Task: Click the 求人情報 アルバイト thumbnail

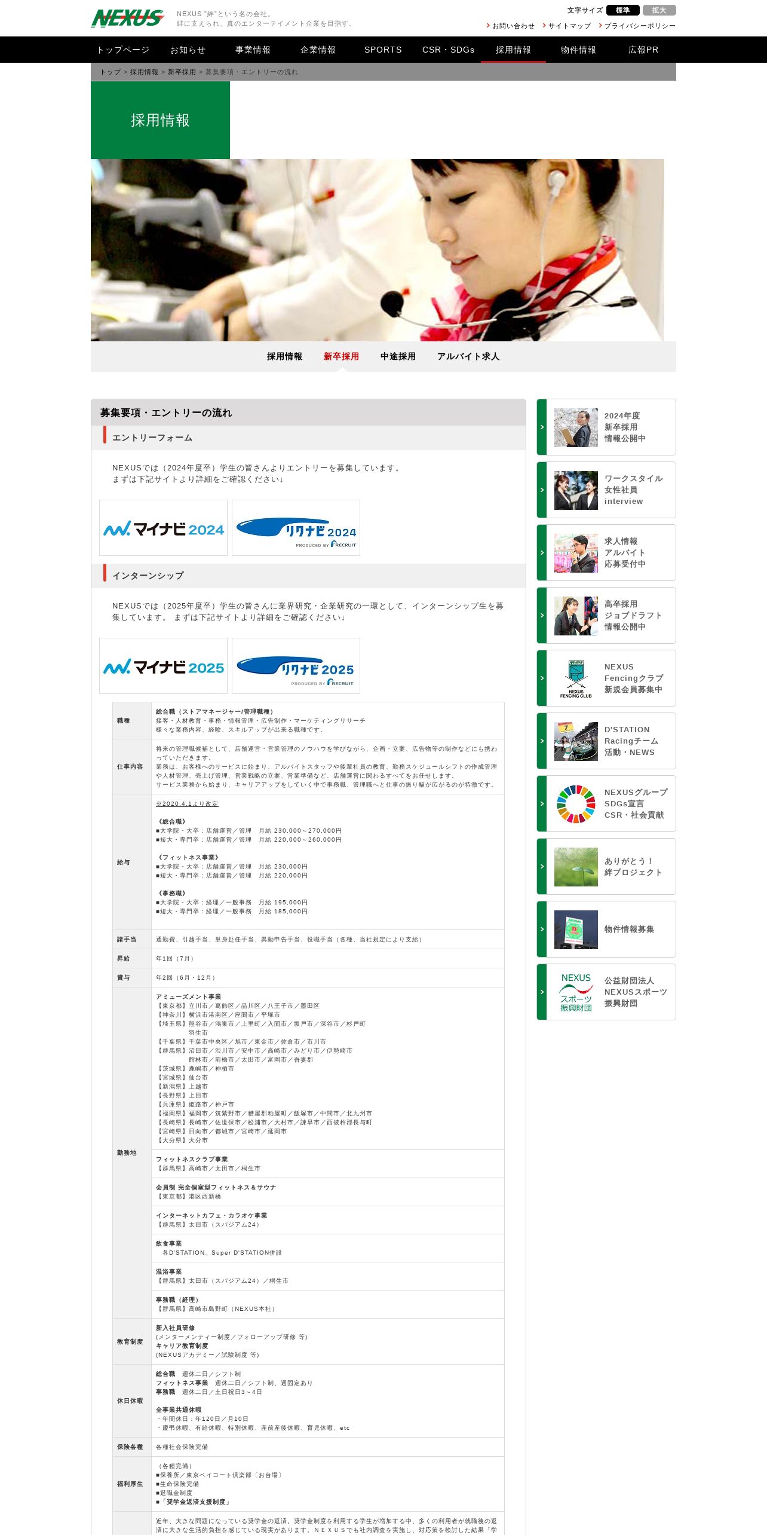Action: coord(576,553)
